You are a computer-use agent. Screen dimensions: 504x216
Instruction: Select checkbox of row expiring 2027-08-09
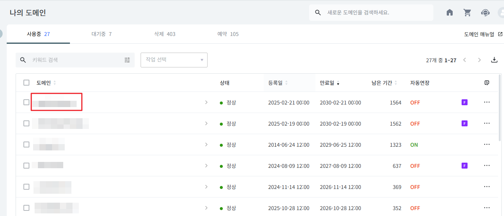pyautogui.click(x=26, y=166)
